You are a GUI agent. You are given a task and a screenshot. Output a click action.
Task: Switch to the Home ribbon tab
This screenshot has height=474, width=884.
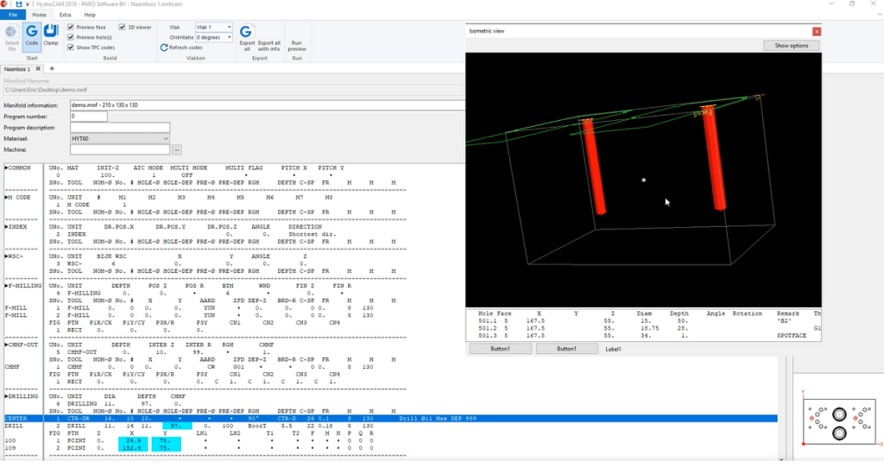[x=39, y=15]
